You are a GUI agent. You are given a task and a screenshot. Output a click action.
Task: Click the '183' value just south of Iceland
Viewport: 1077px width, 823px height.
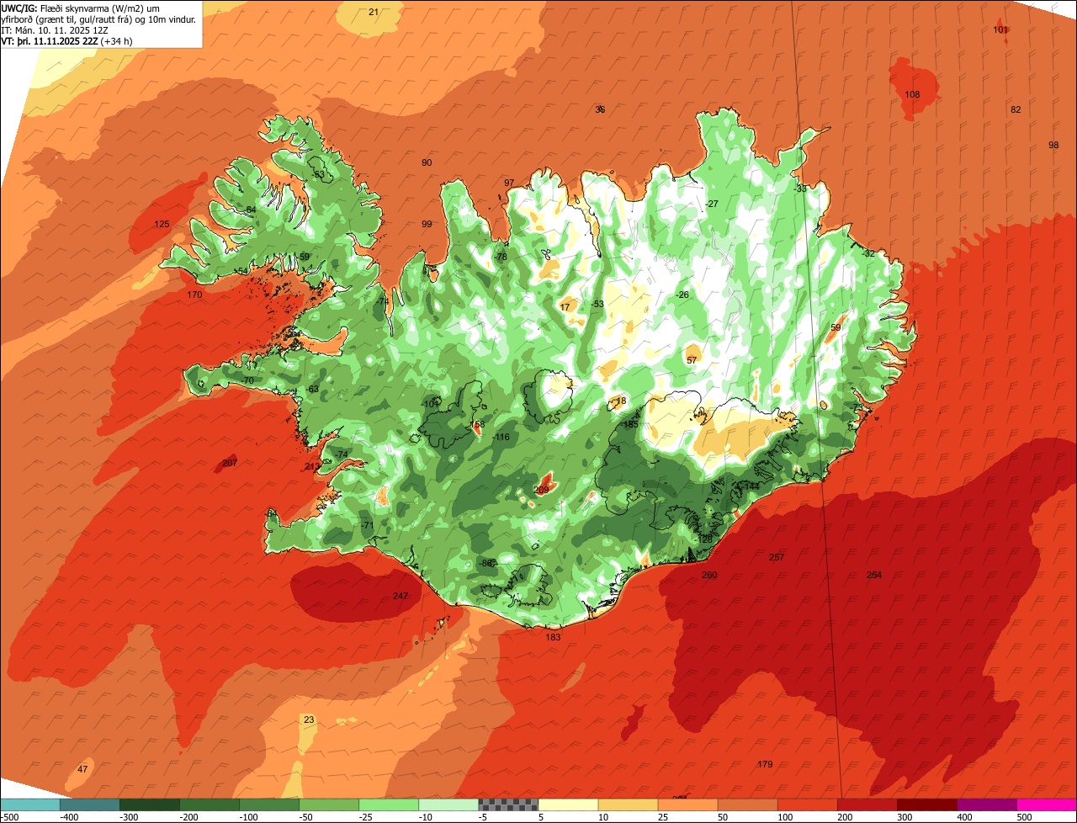553,637
